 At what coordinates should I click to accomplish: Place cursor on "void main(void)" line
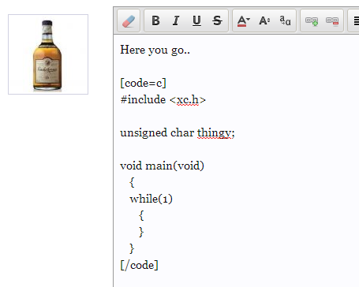pyautogui.click(x=162, y=166)
